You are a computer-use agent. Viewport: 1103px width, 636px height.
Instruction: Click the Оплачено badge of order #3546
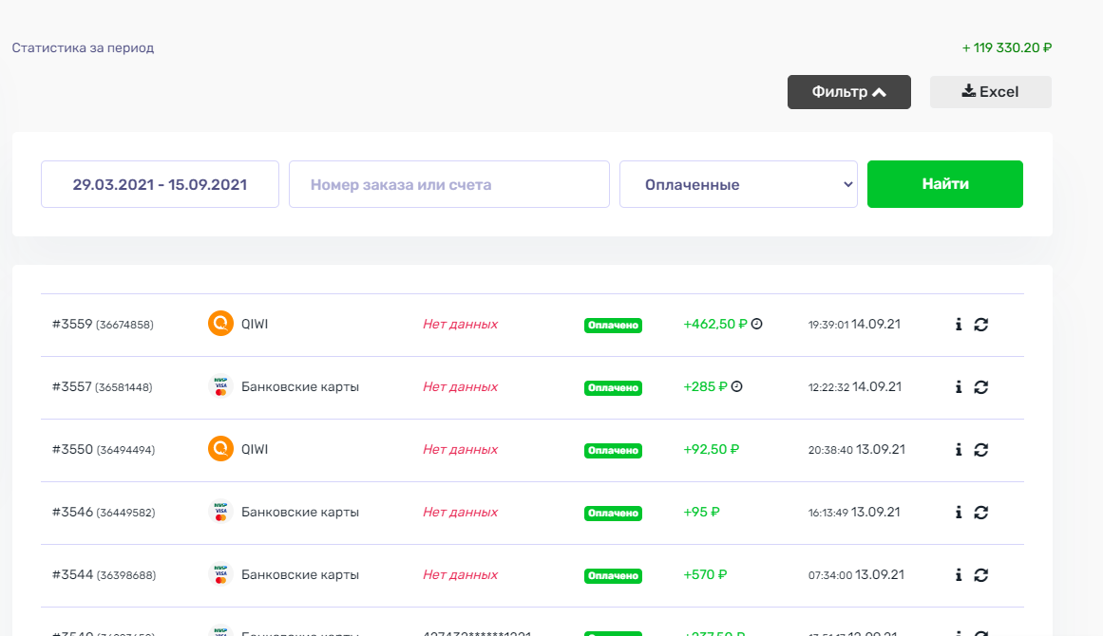(613, 513)
